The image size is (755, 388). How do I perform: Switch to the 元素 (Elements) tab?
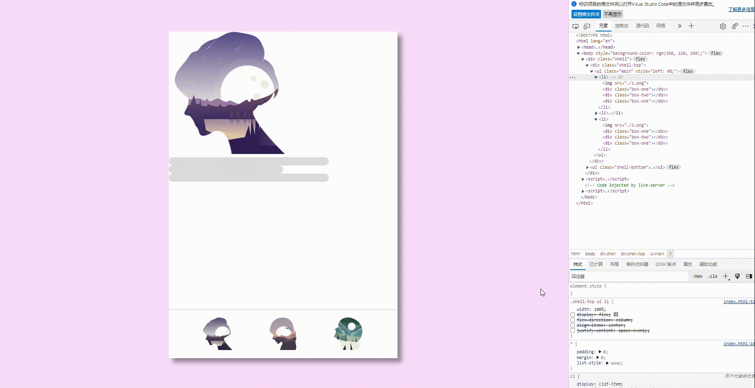603,26
